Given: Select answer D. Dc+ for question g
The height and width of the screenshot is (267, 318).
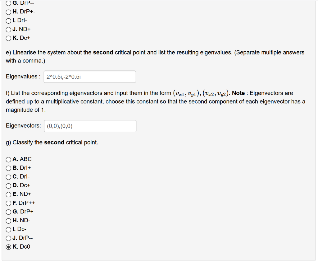Looking at the screenshot, I should (x=8, y=185).
